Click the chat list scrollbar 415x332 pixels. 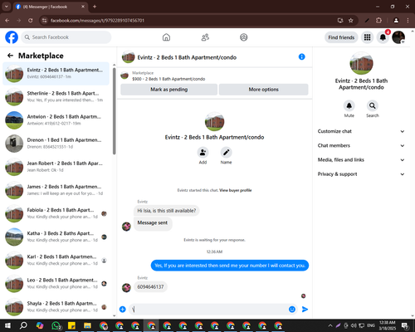[115, 110]
